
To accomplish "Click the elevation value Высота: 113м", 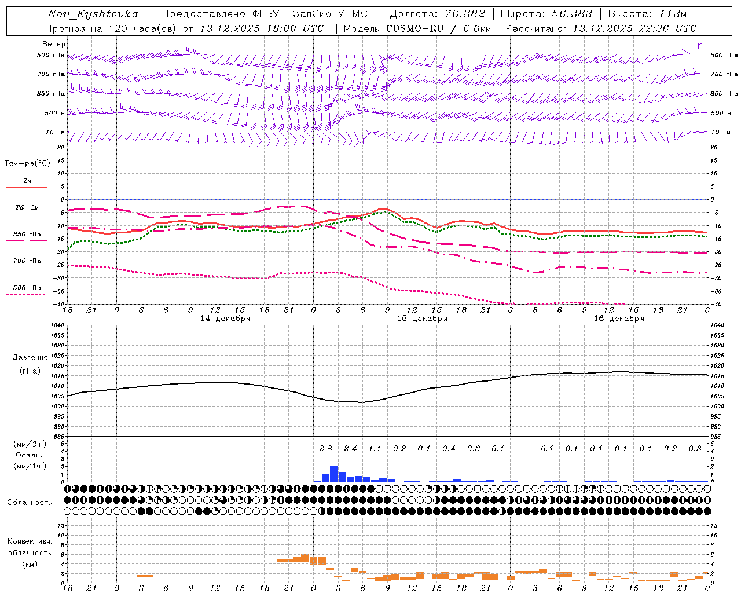I will pos(647,14).
